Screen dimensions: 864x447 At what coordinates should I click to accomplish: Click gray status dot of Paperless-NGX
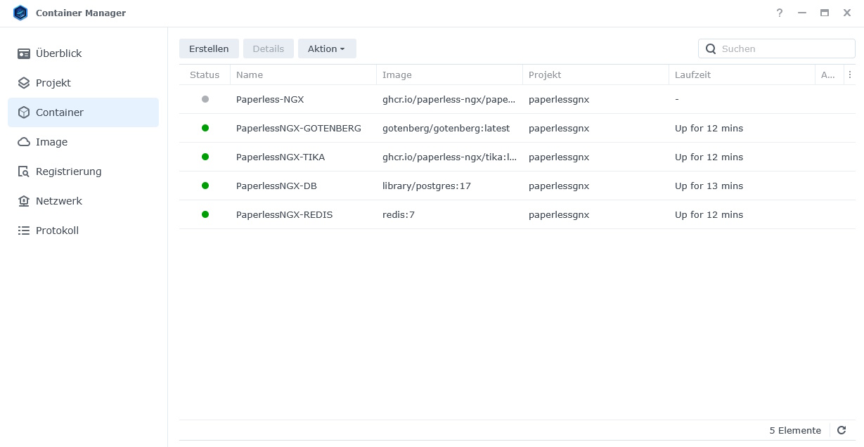205,99
